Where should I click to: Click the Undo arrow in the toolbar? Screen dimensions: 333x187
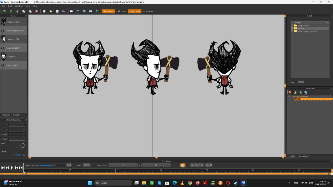4,11
